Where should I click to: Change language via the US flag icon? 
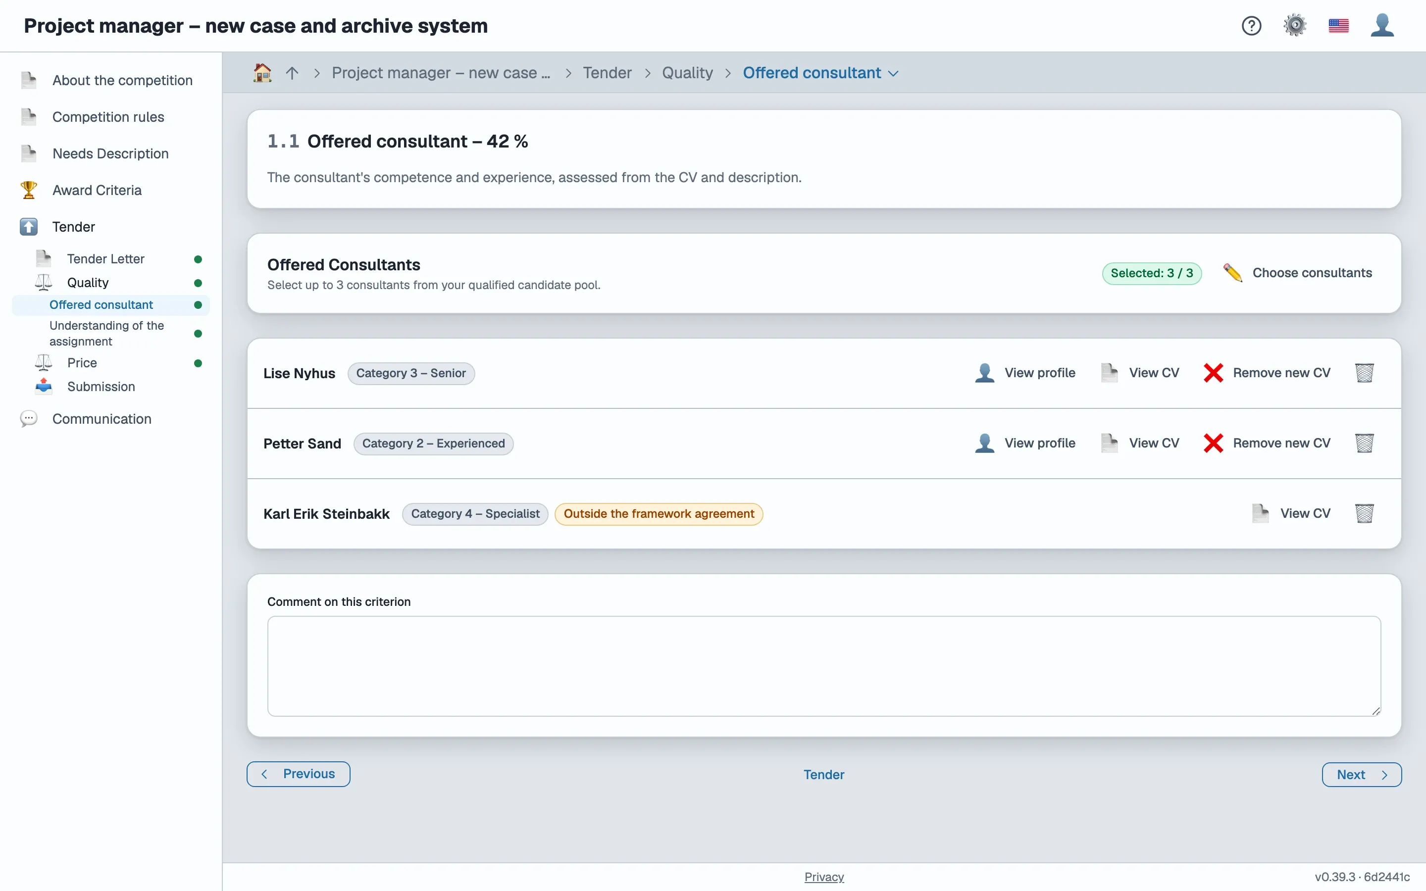pos(1339,26)
